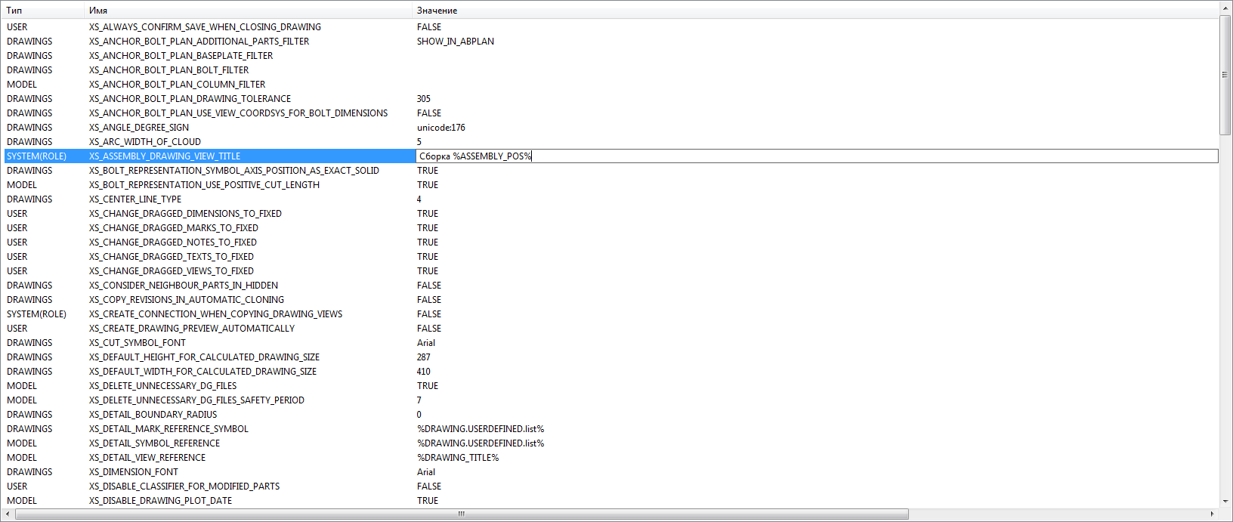Viewport: 1233px width, 522px height.
Task: Click the vertical scrollbar down arrow
Action: coord(1225,502)
